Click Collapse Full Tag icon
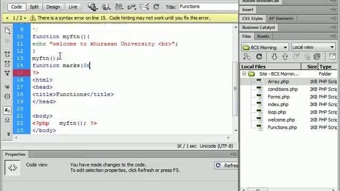This screenshot has width=340, height=191. pos(7,55)
